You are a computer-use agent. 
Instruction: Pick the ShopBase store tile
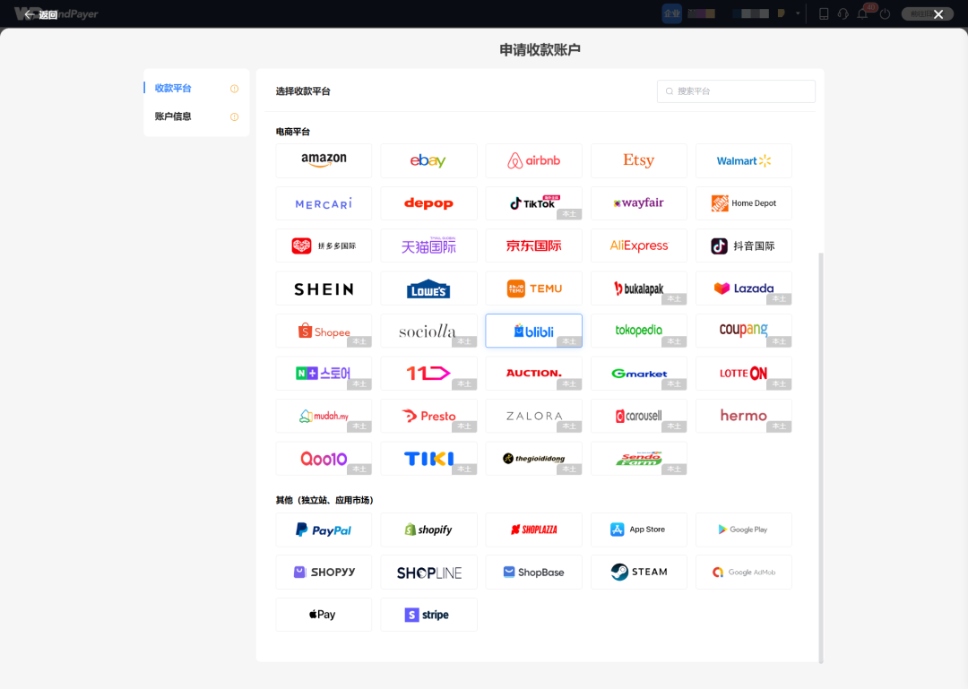click(x=533, y=573)
